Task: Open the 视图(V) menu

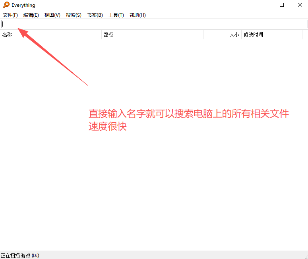Action: (x=52, y=15)
